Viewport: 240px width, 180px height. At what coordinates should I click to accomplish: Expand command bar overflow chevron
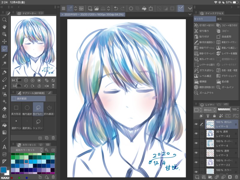(x=190, y=8)
